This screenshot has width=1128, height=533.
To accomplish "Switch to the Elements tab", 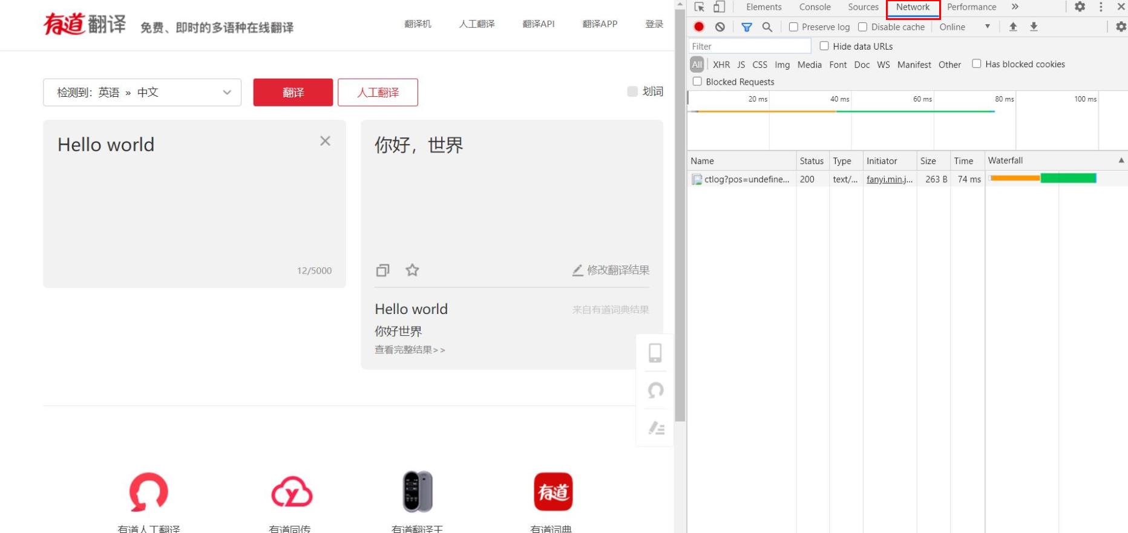I will (764, 7).
